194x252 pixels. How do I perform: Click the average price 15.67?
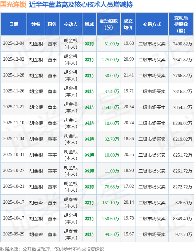pyautogui.click(x=129, y=234)
